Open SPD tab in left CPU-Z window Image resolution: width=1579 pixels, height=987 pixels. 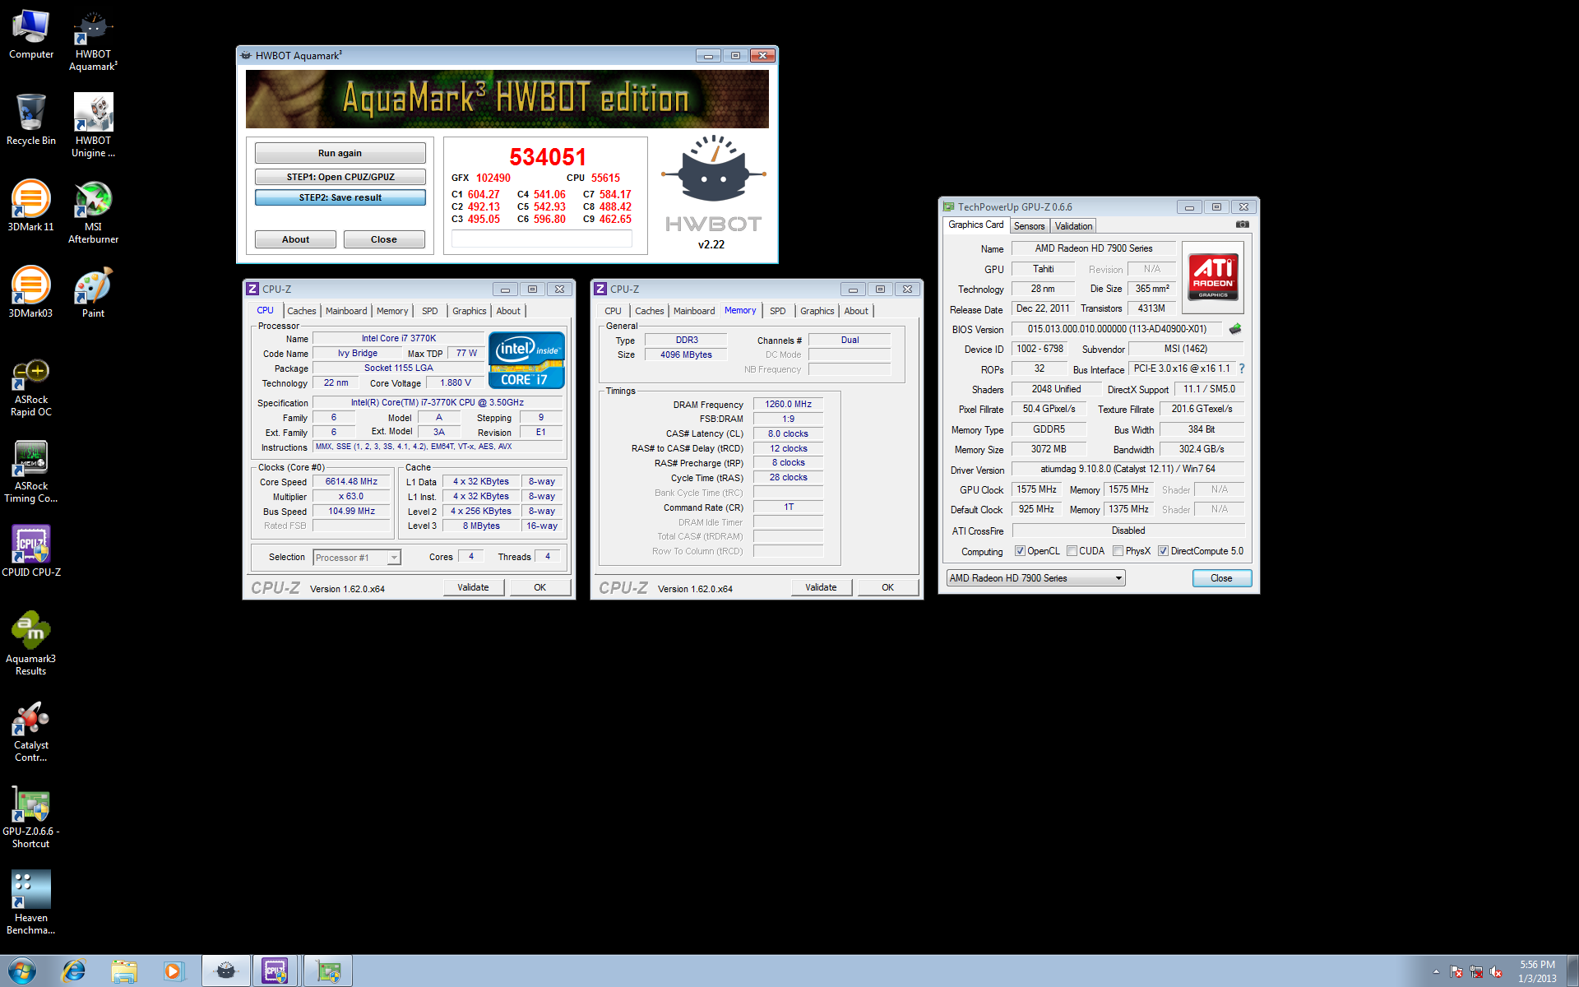click(430, 311)
